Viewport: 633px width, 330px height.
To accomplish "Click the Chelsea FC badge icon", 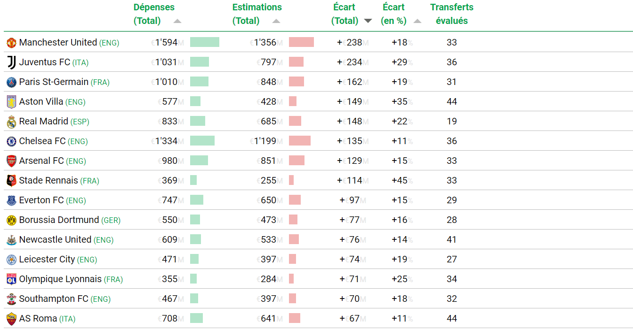I will 11,141.
